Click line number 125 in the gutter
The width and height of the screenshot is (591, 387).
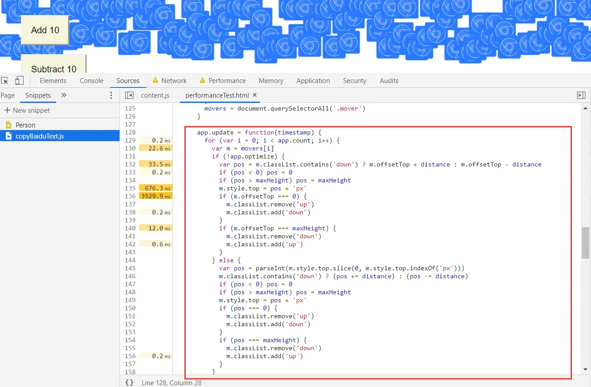(130, 108)
